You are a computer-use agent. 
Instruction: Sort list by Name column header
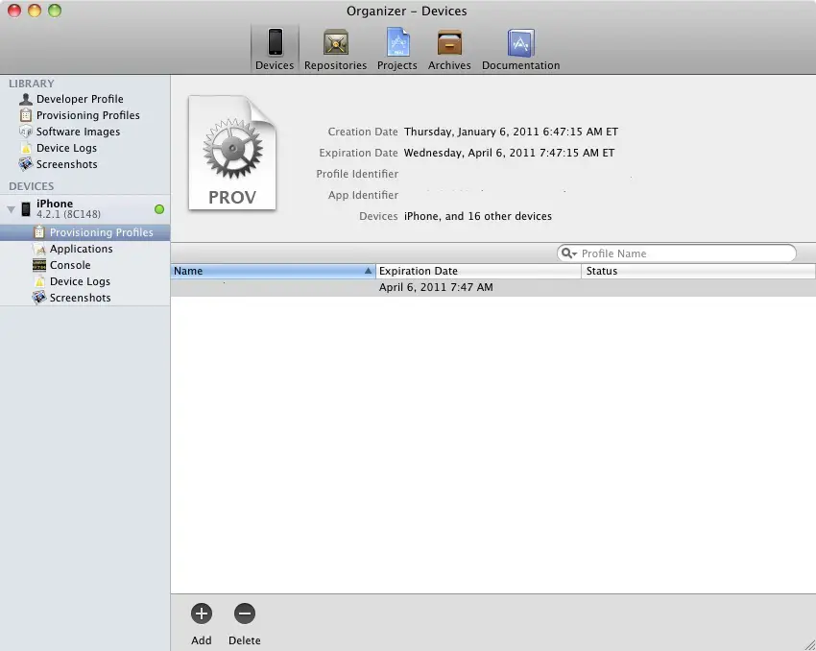pyautogui.click(x=269, y=271)
